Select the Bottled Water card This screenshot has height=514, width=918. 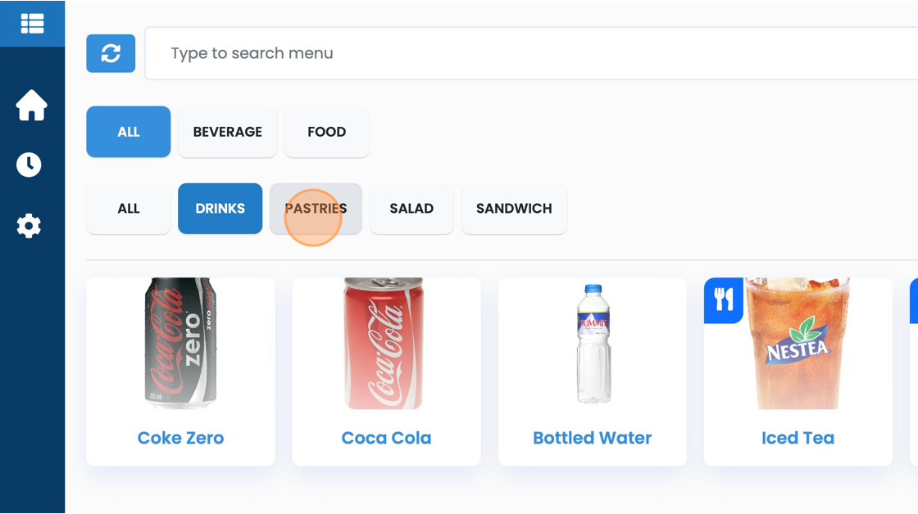point(593,372)
